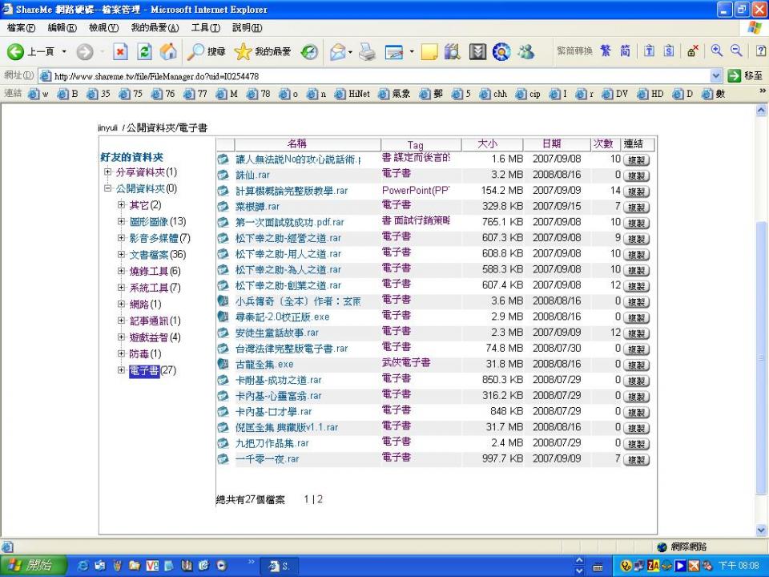Open the 我的最愛 menu
Image resolution: width=769 pixels, height=577 pixels.
coord(155,28)
